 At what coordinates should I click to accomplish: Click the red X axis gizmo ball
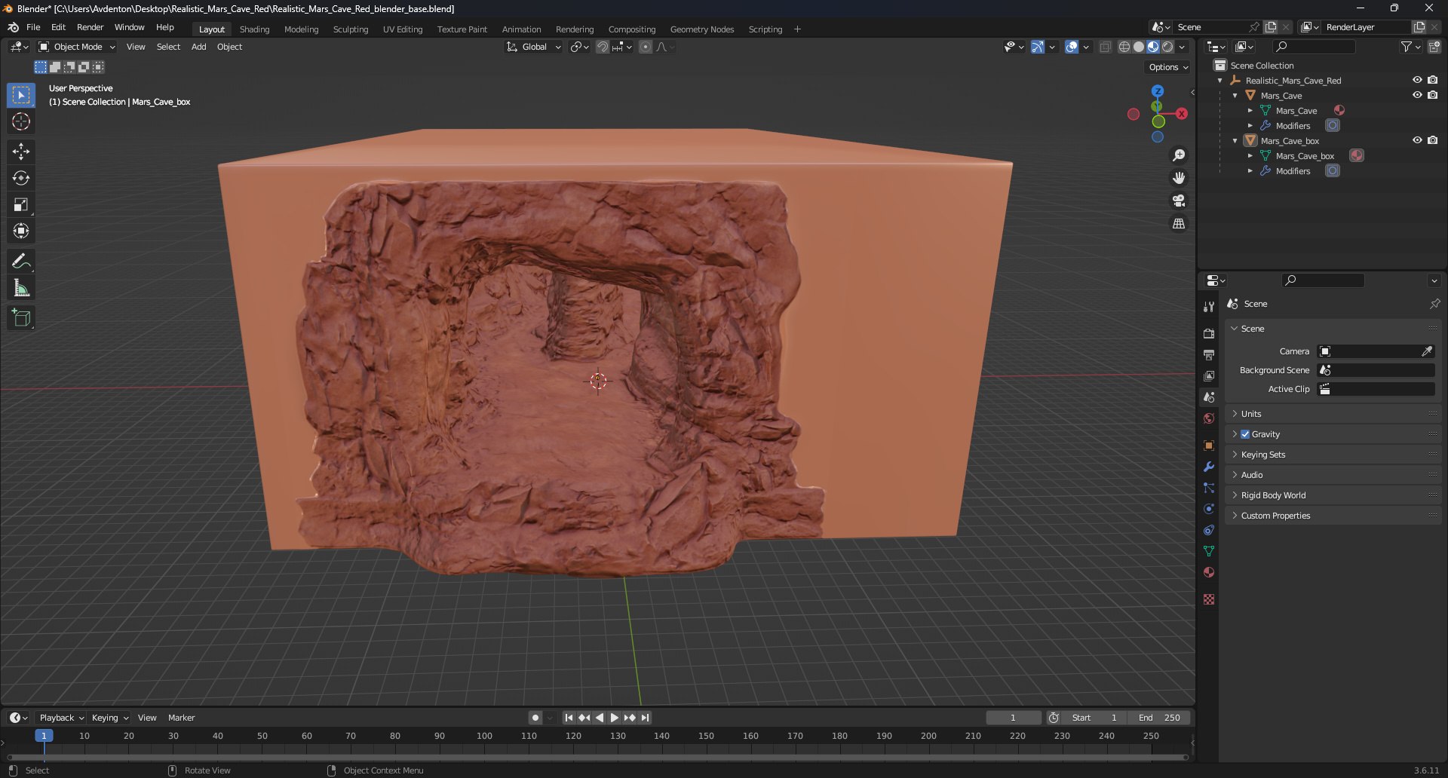(1182, 114)
